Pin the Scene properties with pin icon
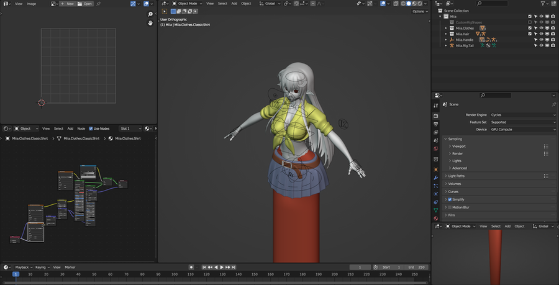Screen dimensions: 559x285 click(553, 105)
